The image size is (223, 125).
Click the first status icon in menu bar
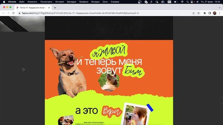[x=140, y=2]
